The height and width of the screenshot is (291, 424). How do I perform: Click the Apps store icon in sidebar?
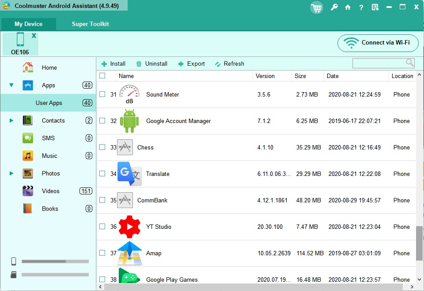[x=28, y=85]
